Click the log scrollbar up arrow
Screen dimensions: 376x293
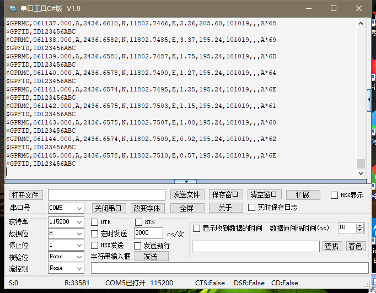point(361,24)
